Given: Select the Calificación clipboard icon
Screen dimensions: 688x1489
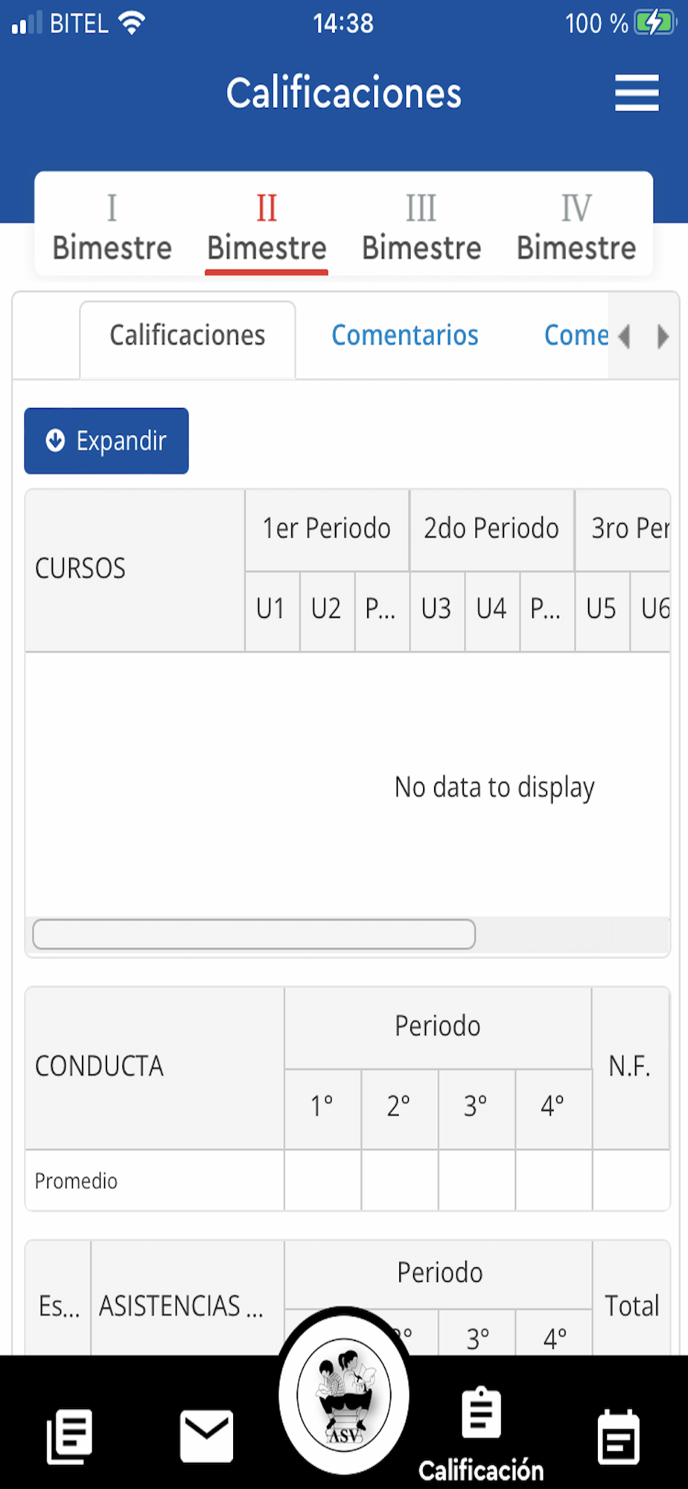Looking at the screenshot, I should pos(481,1415).
